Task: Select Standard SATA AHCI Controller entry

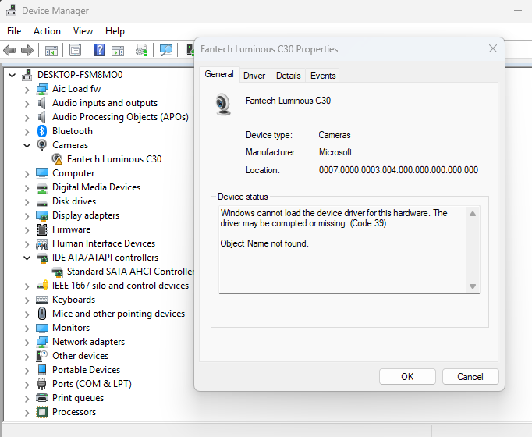Action: pyautogui.click(x=130, y=272)
